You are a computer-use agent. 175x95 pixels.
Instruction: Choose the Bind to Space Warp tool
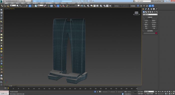point(8,6)
